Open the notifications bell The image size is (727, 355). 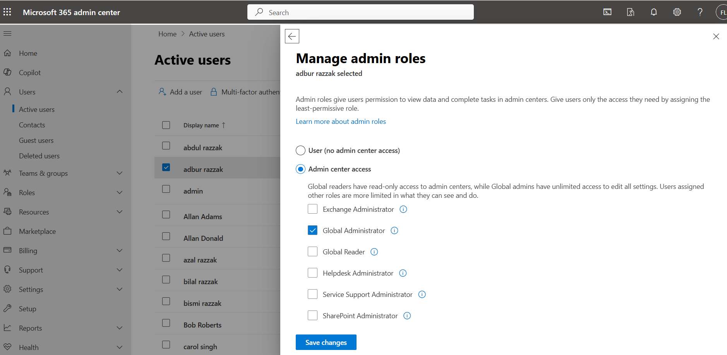click(653, 12)
